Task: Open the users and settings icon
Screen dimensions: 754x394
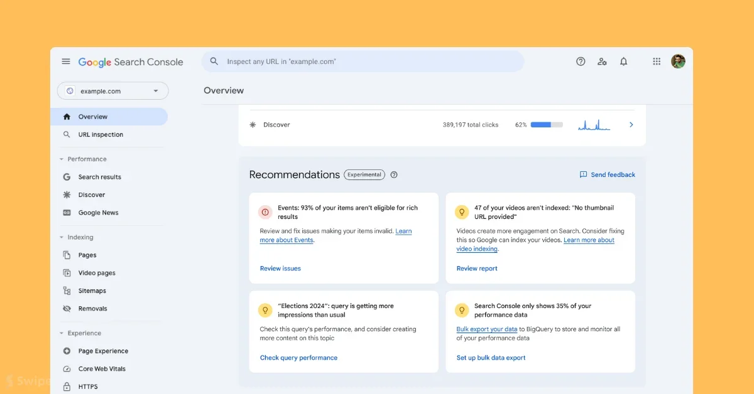Action: coord(602,61)
